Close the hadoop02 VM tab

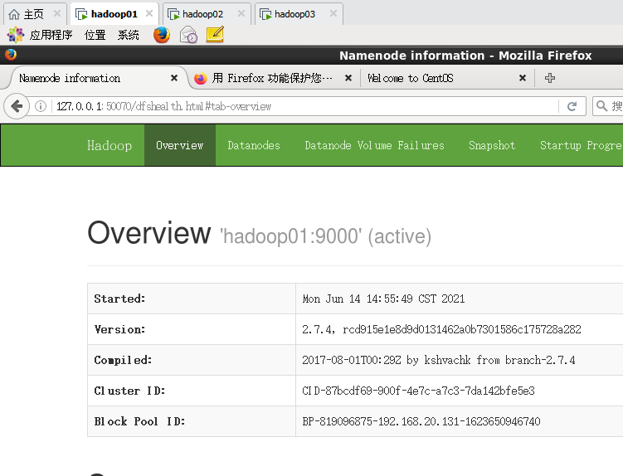coord(241,14)
